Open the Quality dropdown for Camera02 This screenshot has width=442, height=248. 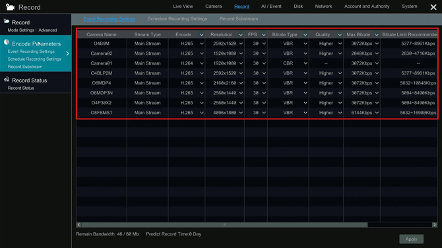click(x=340, y=53)
